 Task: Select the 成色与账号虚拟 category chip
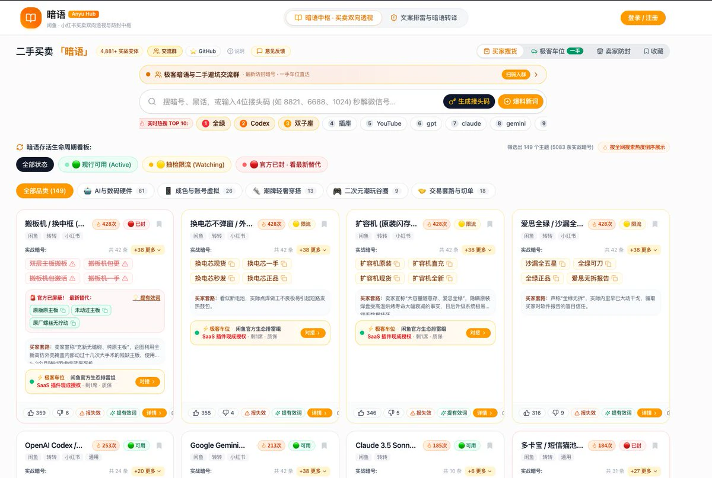click(199, 191)
